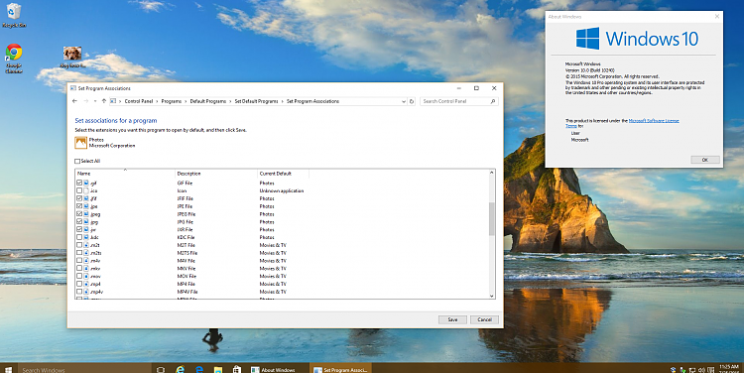Click the Default Programs breadcrumb

(x=208, y=101)
